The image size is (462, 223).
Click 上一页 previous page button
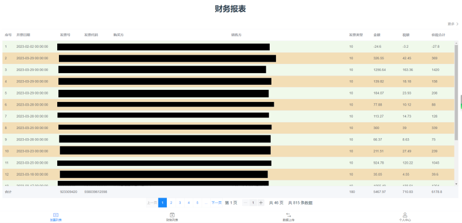coord(152,203)
